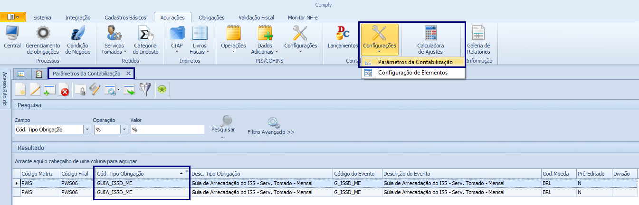Click the funnel filter toolbar icon
The image size is (639, 205).
(144, 90)
